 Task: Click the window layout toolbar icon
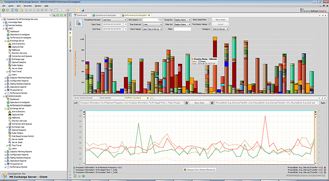56,10
